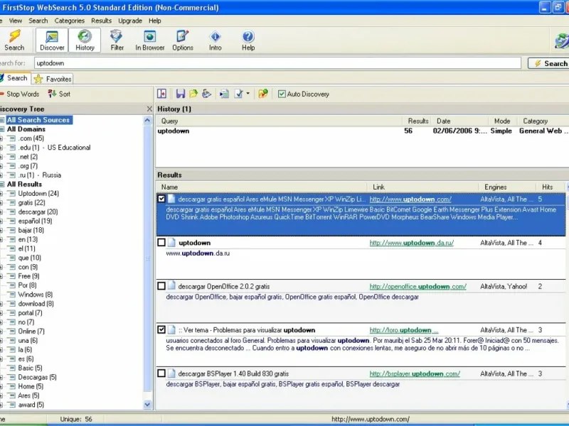
Task: Sort results by the Hits column header
Action: tap(550, 187)
